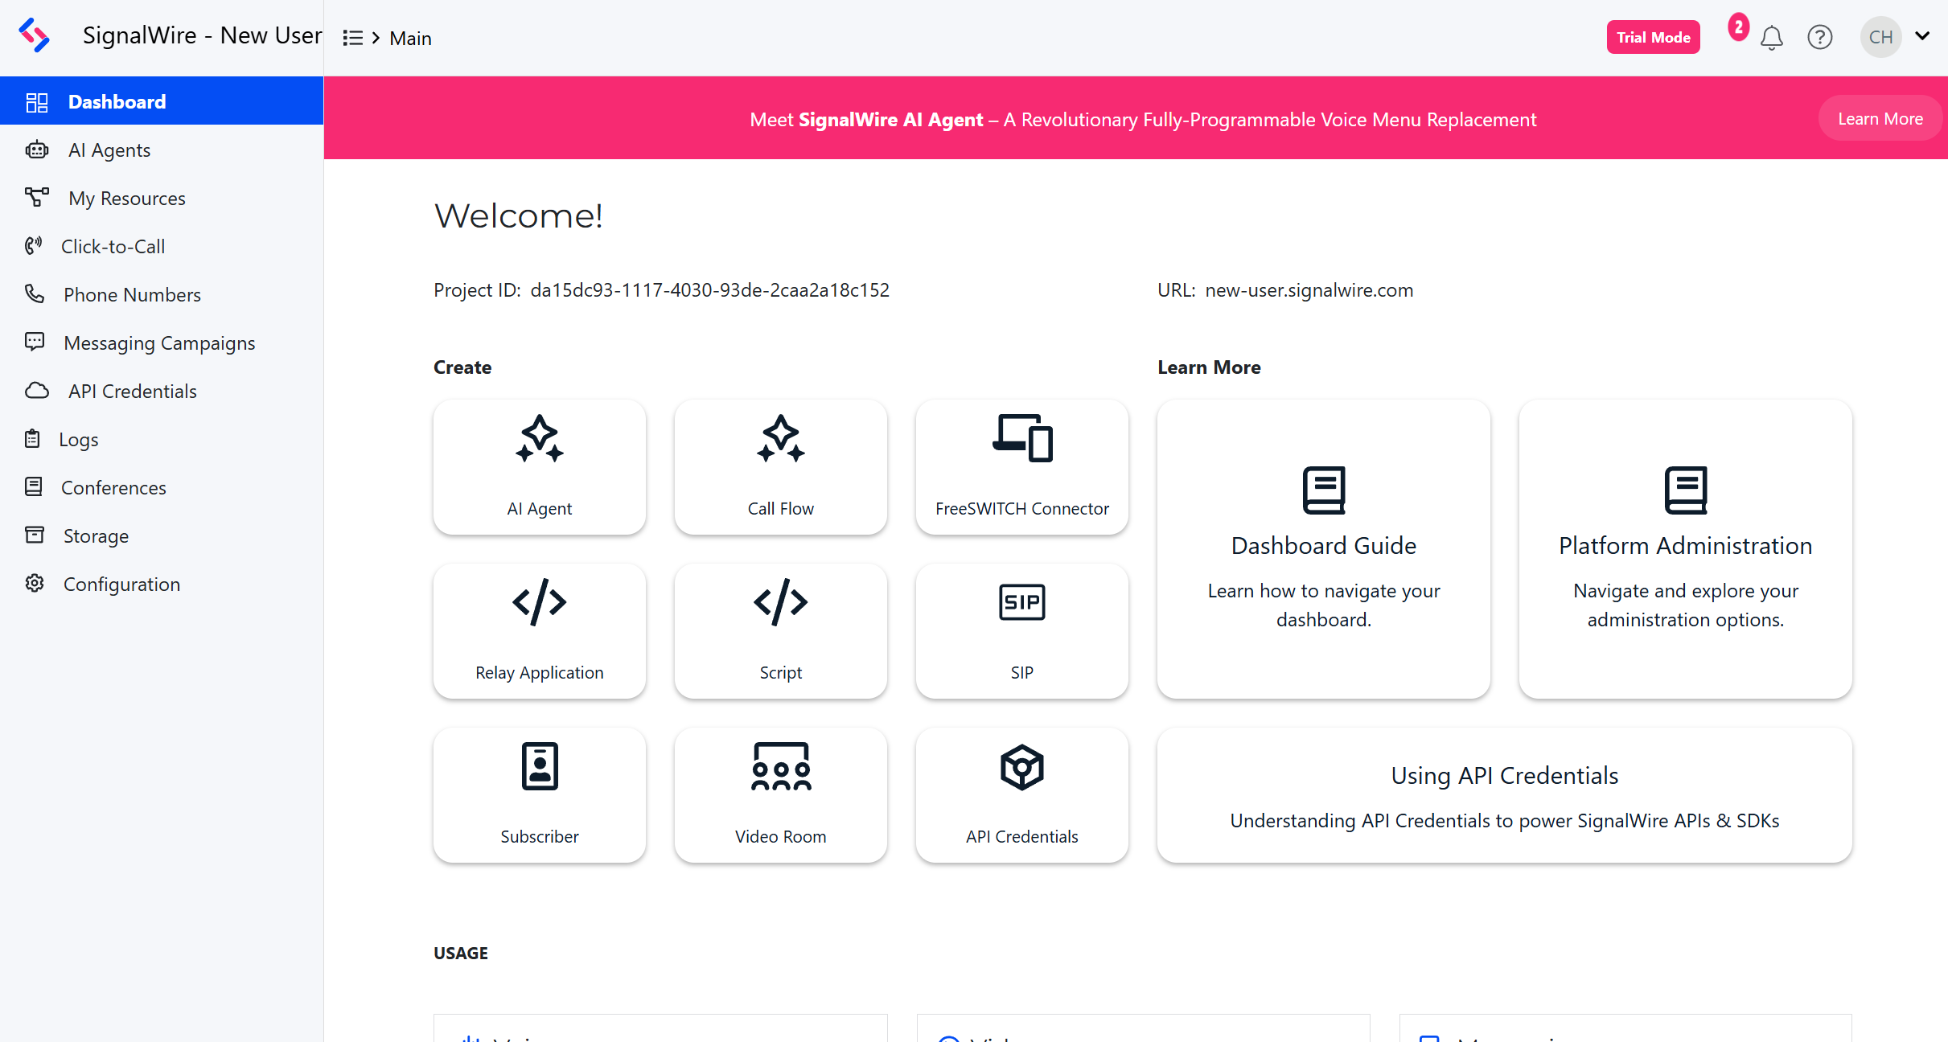The height and width of the screenshot is (1042, 1948).
Task: Click the Conferences sidebar icon
Action: (x=34, y=486)
